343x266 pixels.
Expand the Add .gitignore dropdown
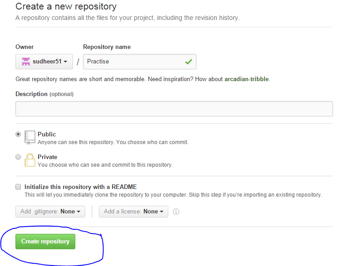click(50, 212)
